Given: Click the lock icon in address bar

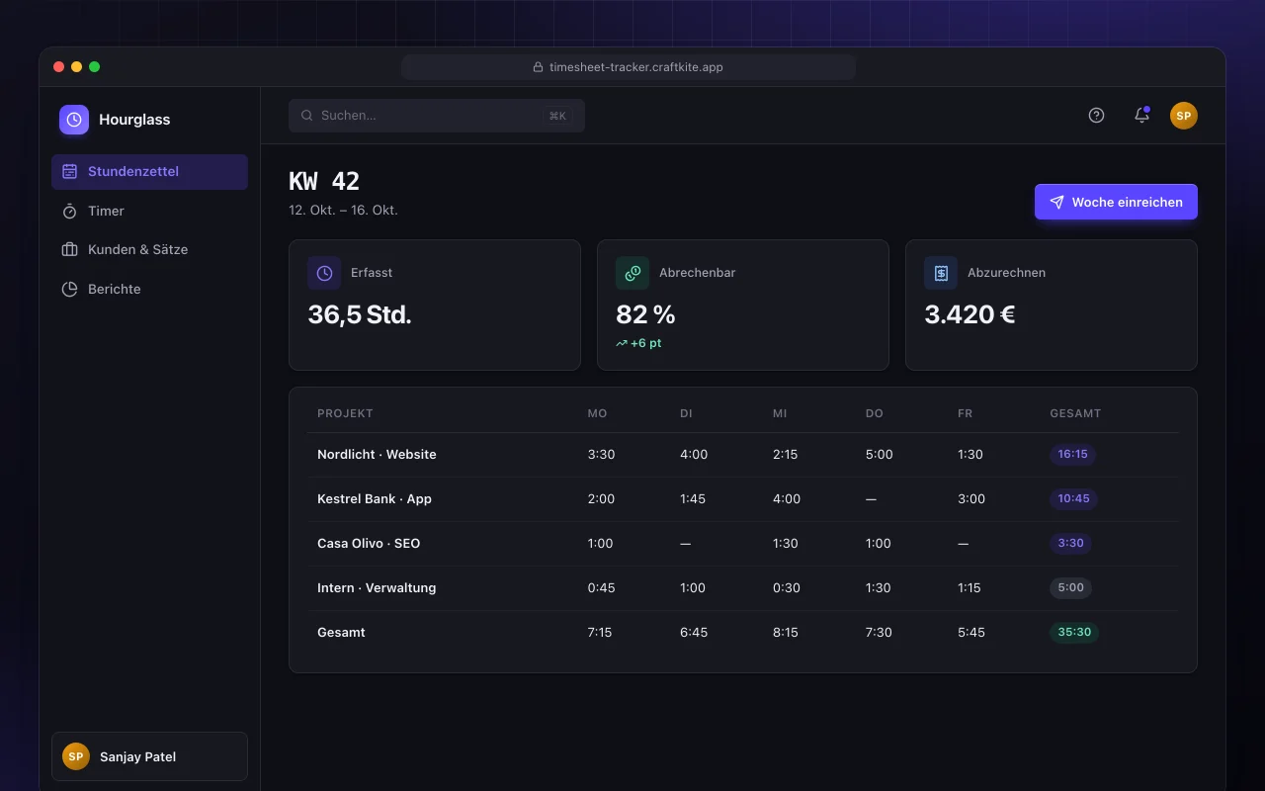Looking at the screenshot, I should click(x=539, y=67).
